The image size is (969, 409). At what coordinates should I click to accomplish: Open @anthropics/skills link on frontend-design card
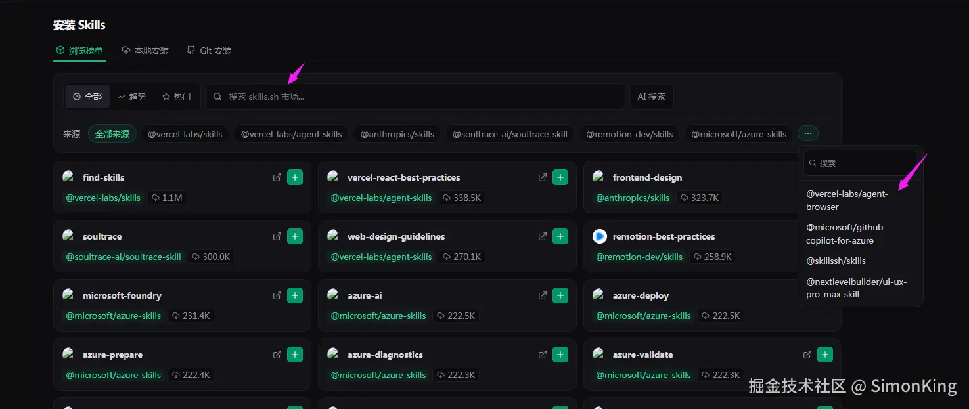[x=633, y=198]
